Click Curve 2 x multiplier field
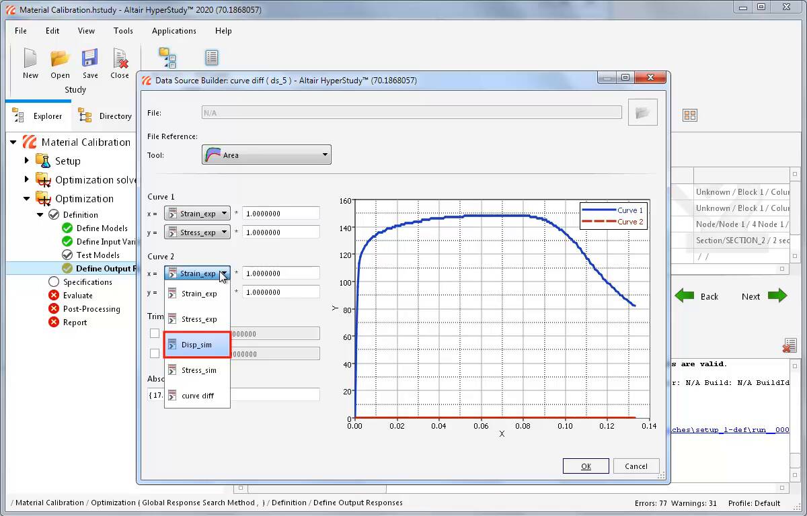The height and width of the screenshot is (516, 807). tap(281, 273)
